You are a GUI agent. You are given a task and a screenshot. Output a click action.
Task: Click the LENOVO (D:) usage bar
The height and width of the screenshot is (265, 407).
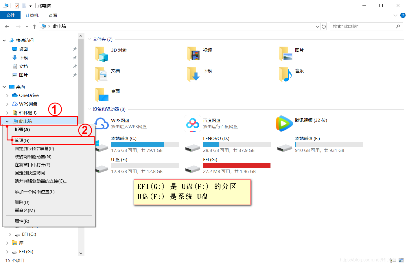237,144
